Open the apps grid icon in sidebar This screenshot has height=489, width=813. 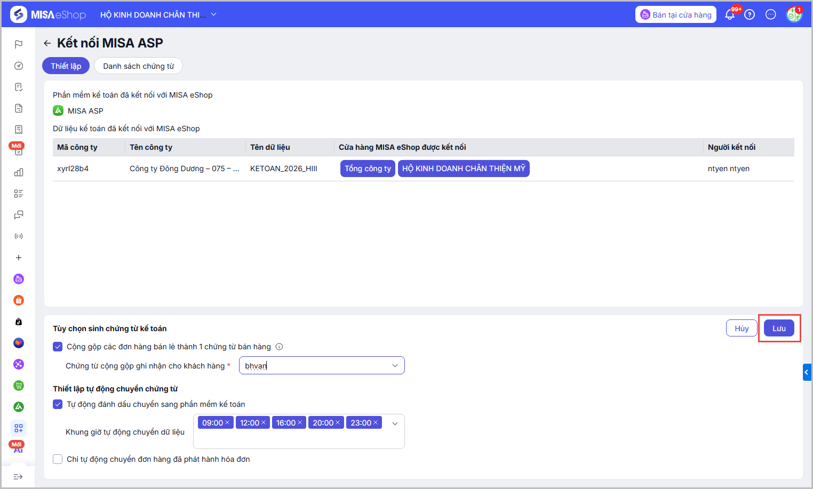[x=19, y=428]
